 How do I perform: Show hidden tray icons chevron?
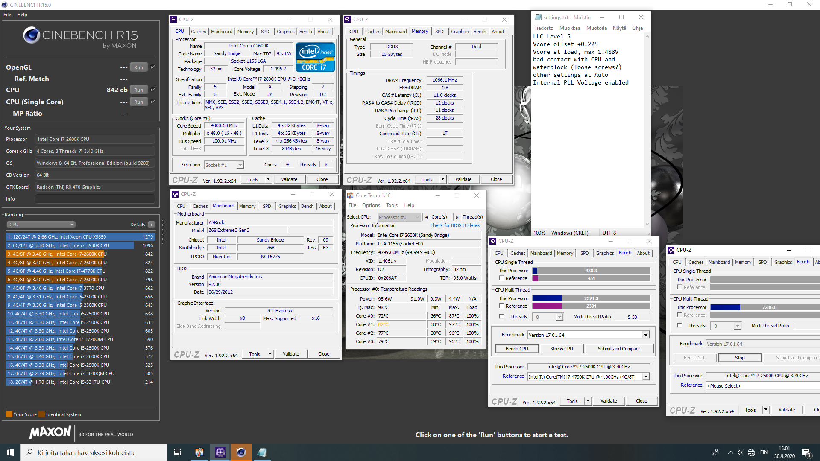[x=730, y=452]
